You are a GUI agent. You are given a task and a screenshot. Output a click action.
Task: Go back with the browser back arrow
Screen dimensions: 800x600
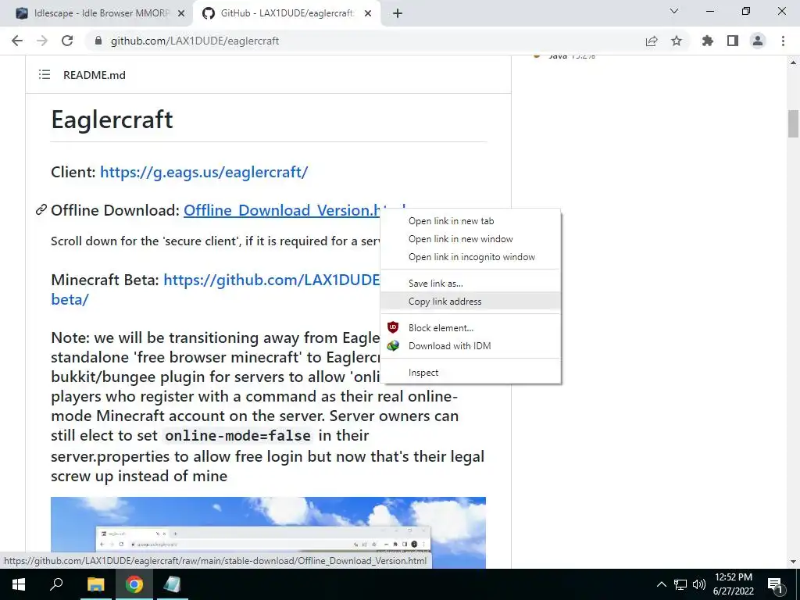pos(17,41)
